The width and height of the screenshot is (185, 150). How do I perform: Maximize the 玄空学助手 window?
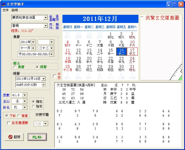click(x=175, y=4)
